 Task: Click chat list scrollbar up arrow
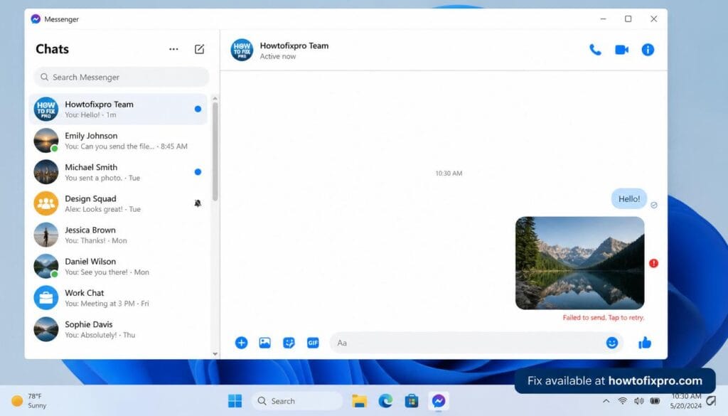(215, 98)
